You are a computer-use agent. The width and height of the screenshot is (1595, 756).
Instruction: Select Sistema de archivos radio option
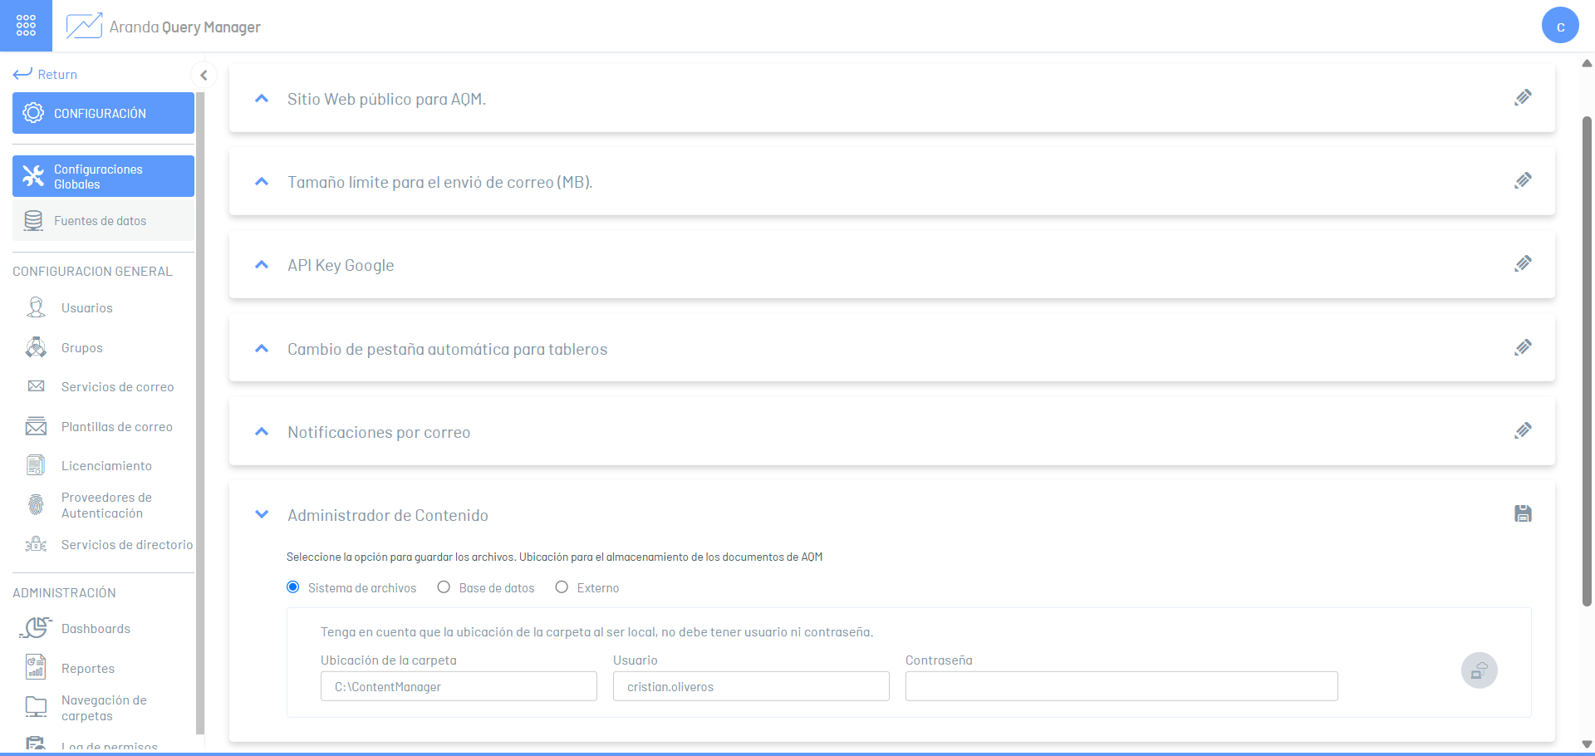pyautogui.click(x=293, y=587)
